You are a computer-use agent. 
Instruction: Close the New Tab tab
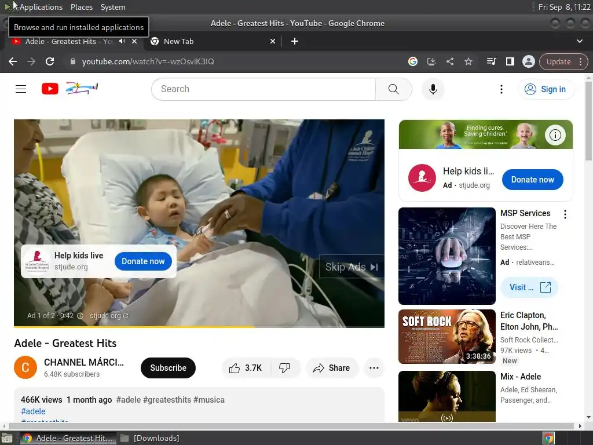point(273,41)
